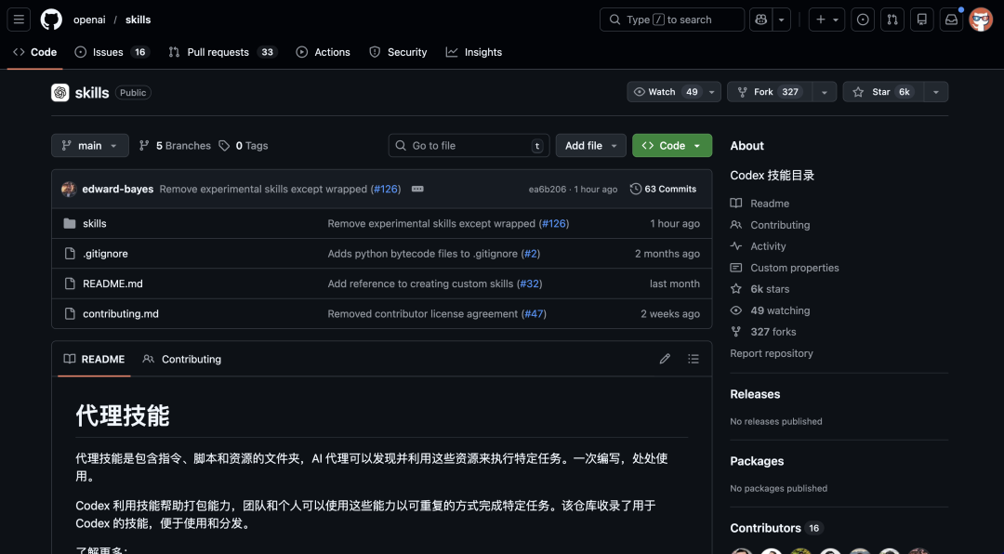The image size is (1004, 554).
Task: Open the README.md file
Action: pyautogui.click(x=112, y=284)
